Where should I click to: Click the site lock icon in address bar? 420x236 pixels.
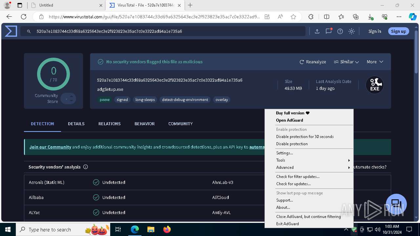(x=41, y=17)
